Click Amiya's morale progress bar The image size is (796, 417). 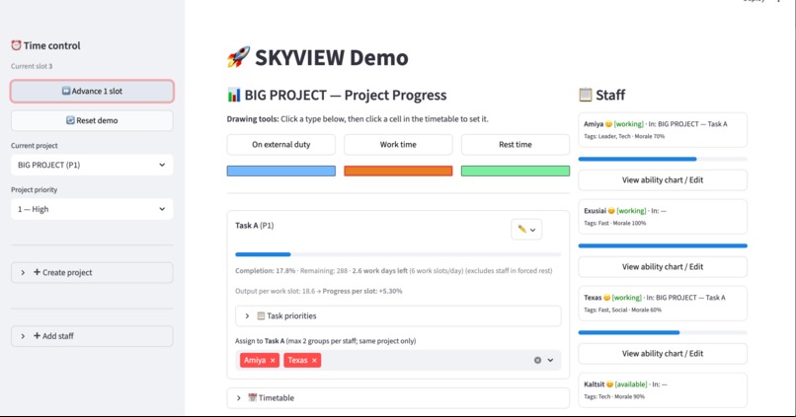(x=663, y=159)
